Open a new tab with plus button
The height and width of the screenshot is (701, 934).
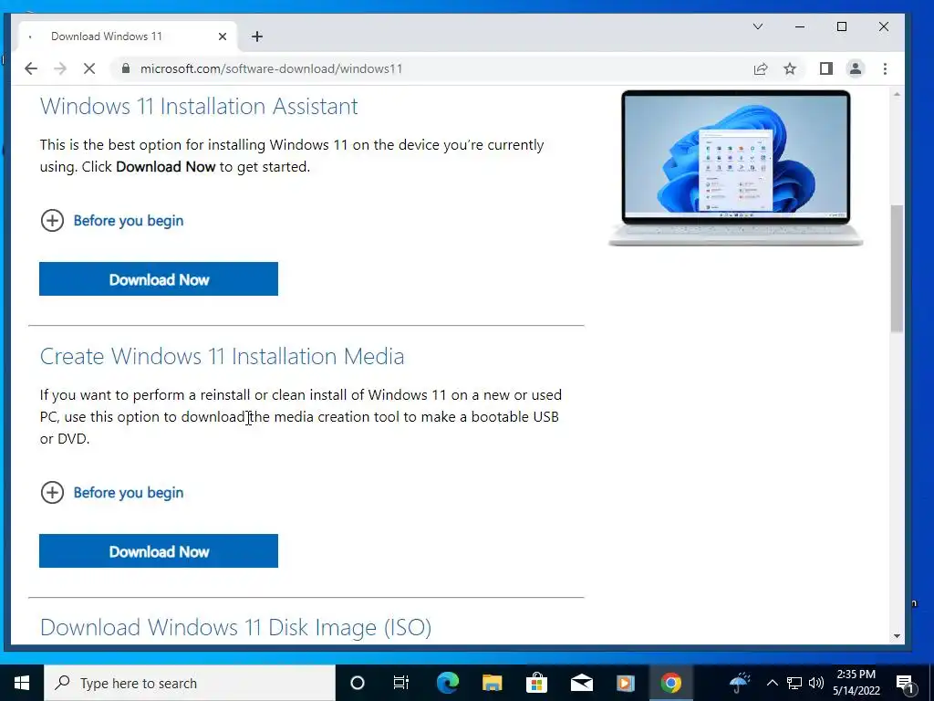click(256, 37)
